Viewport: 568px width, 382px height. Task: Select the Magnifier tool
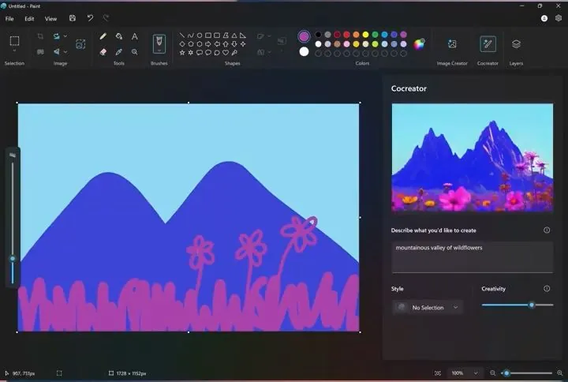tap(135, 51)
